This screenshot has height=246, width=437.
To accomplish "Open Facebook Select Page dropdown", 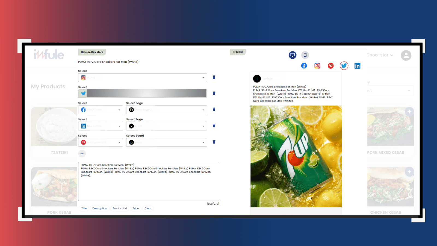I will [167, 110].
